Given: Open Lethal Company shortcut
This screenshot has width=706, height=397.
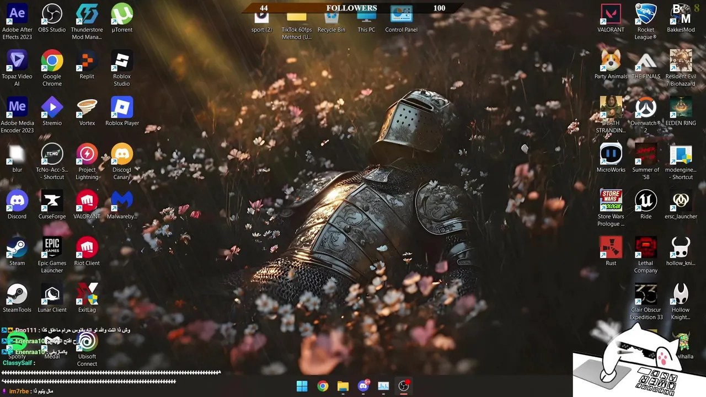Looking at the screenshot, I should (x=646, y=256).
